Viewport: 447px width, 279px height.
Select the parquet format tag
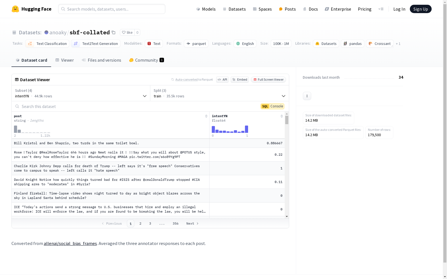click(196, 44)
